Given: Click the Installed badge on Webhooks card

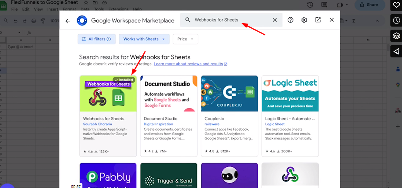Looking at the screenshot, I should coord(124,80).
